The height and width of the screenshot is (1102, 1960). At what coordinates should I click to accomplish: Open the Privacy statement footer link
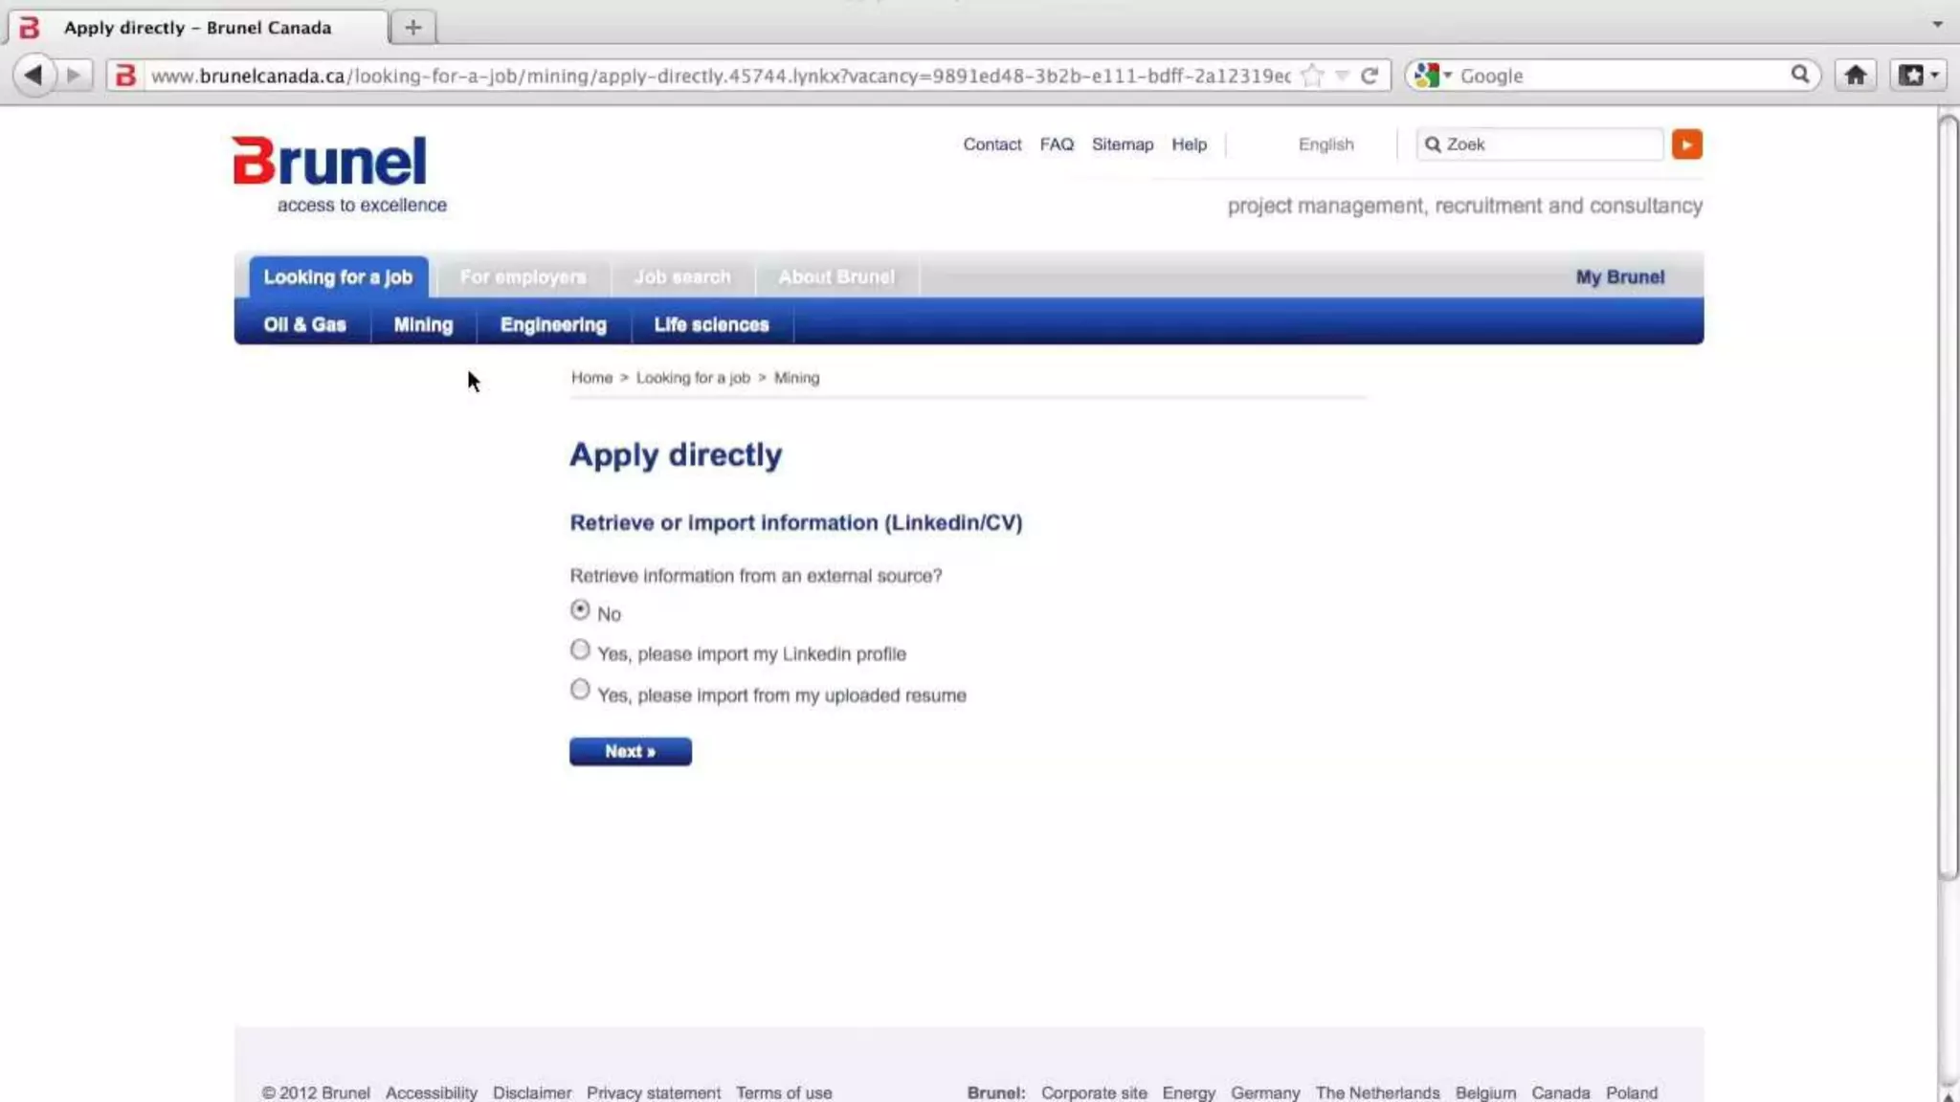tap(653, 1092)
